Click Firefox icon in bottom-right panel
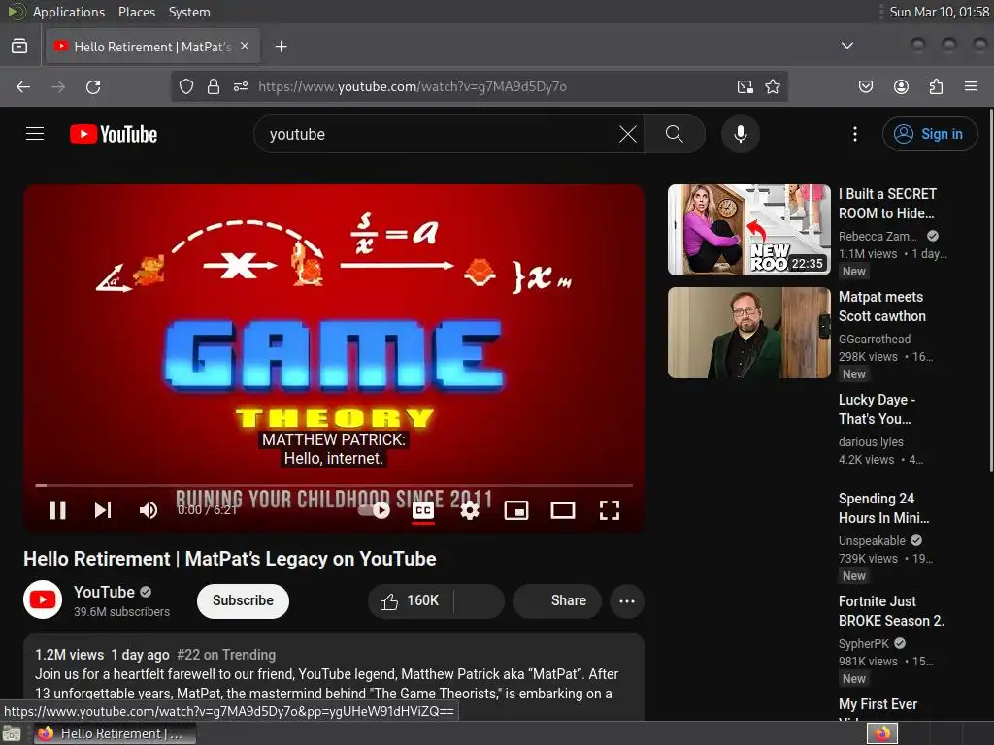Screen dimensions: 994x745 [882, 733]
